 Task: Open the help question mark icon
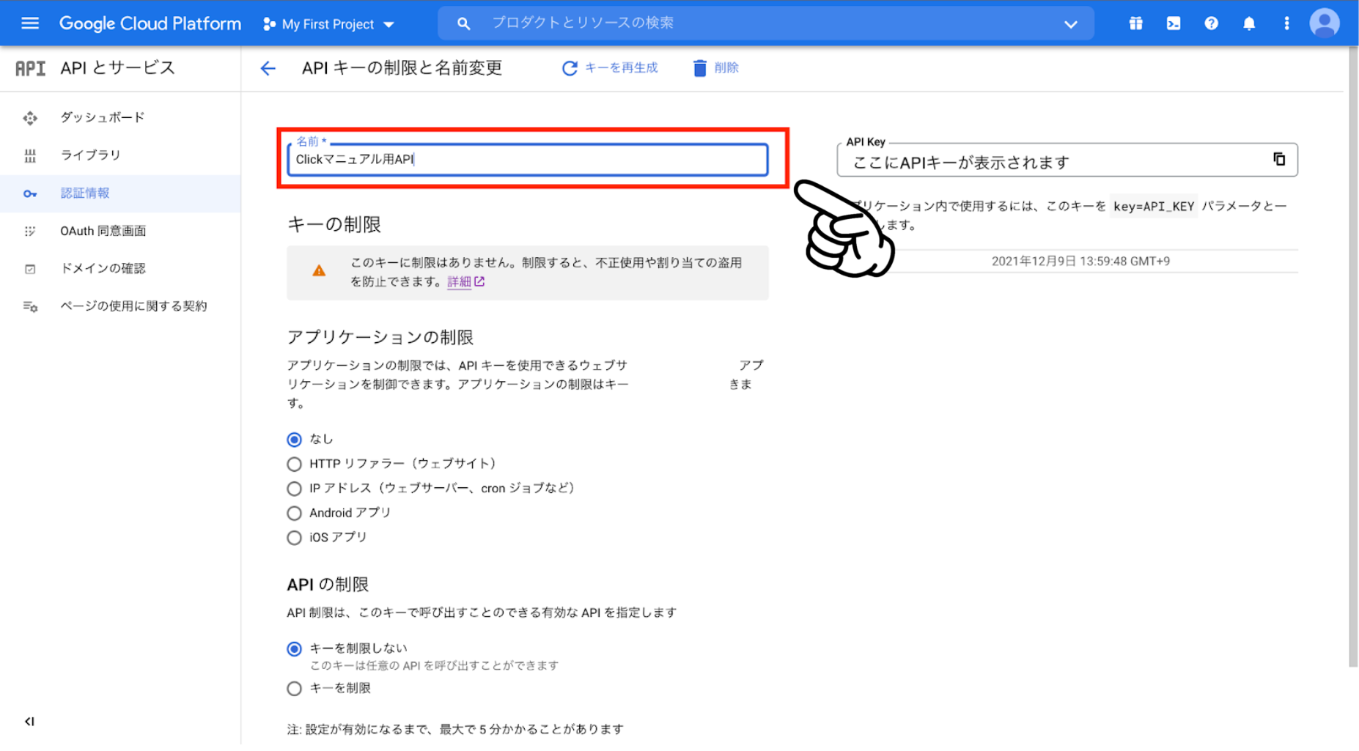[x=1211, y=23]
